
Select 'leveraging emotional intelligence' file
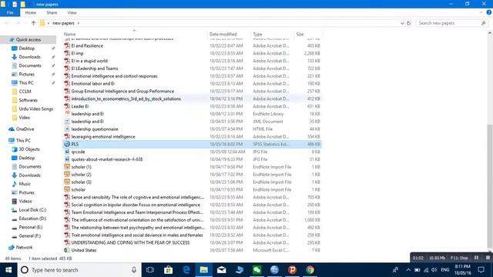(103, 137)
